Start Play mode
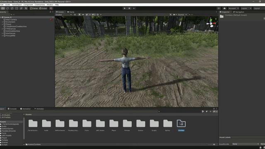 (x=125, y=8)
